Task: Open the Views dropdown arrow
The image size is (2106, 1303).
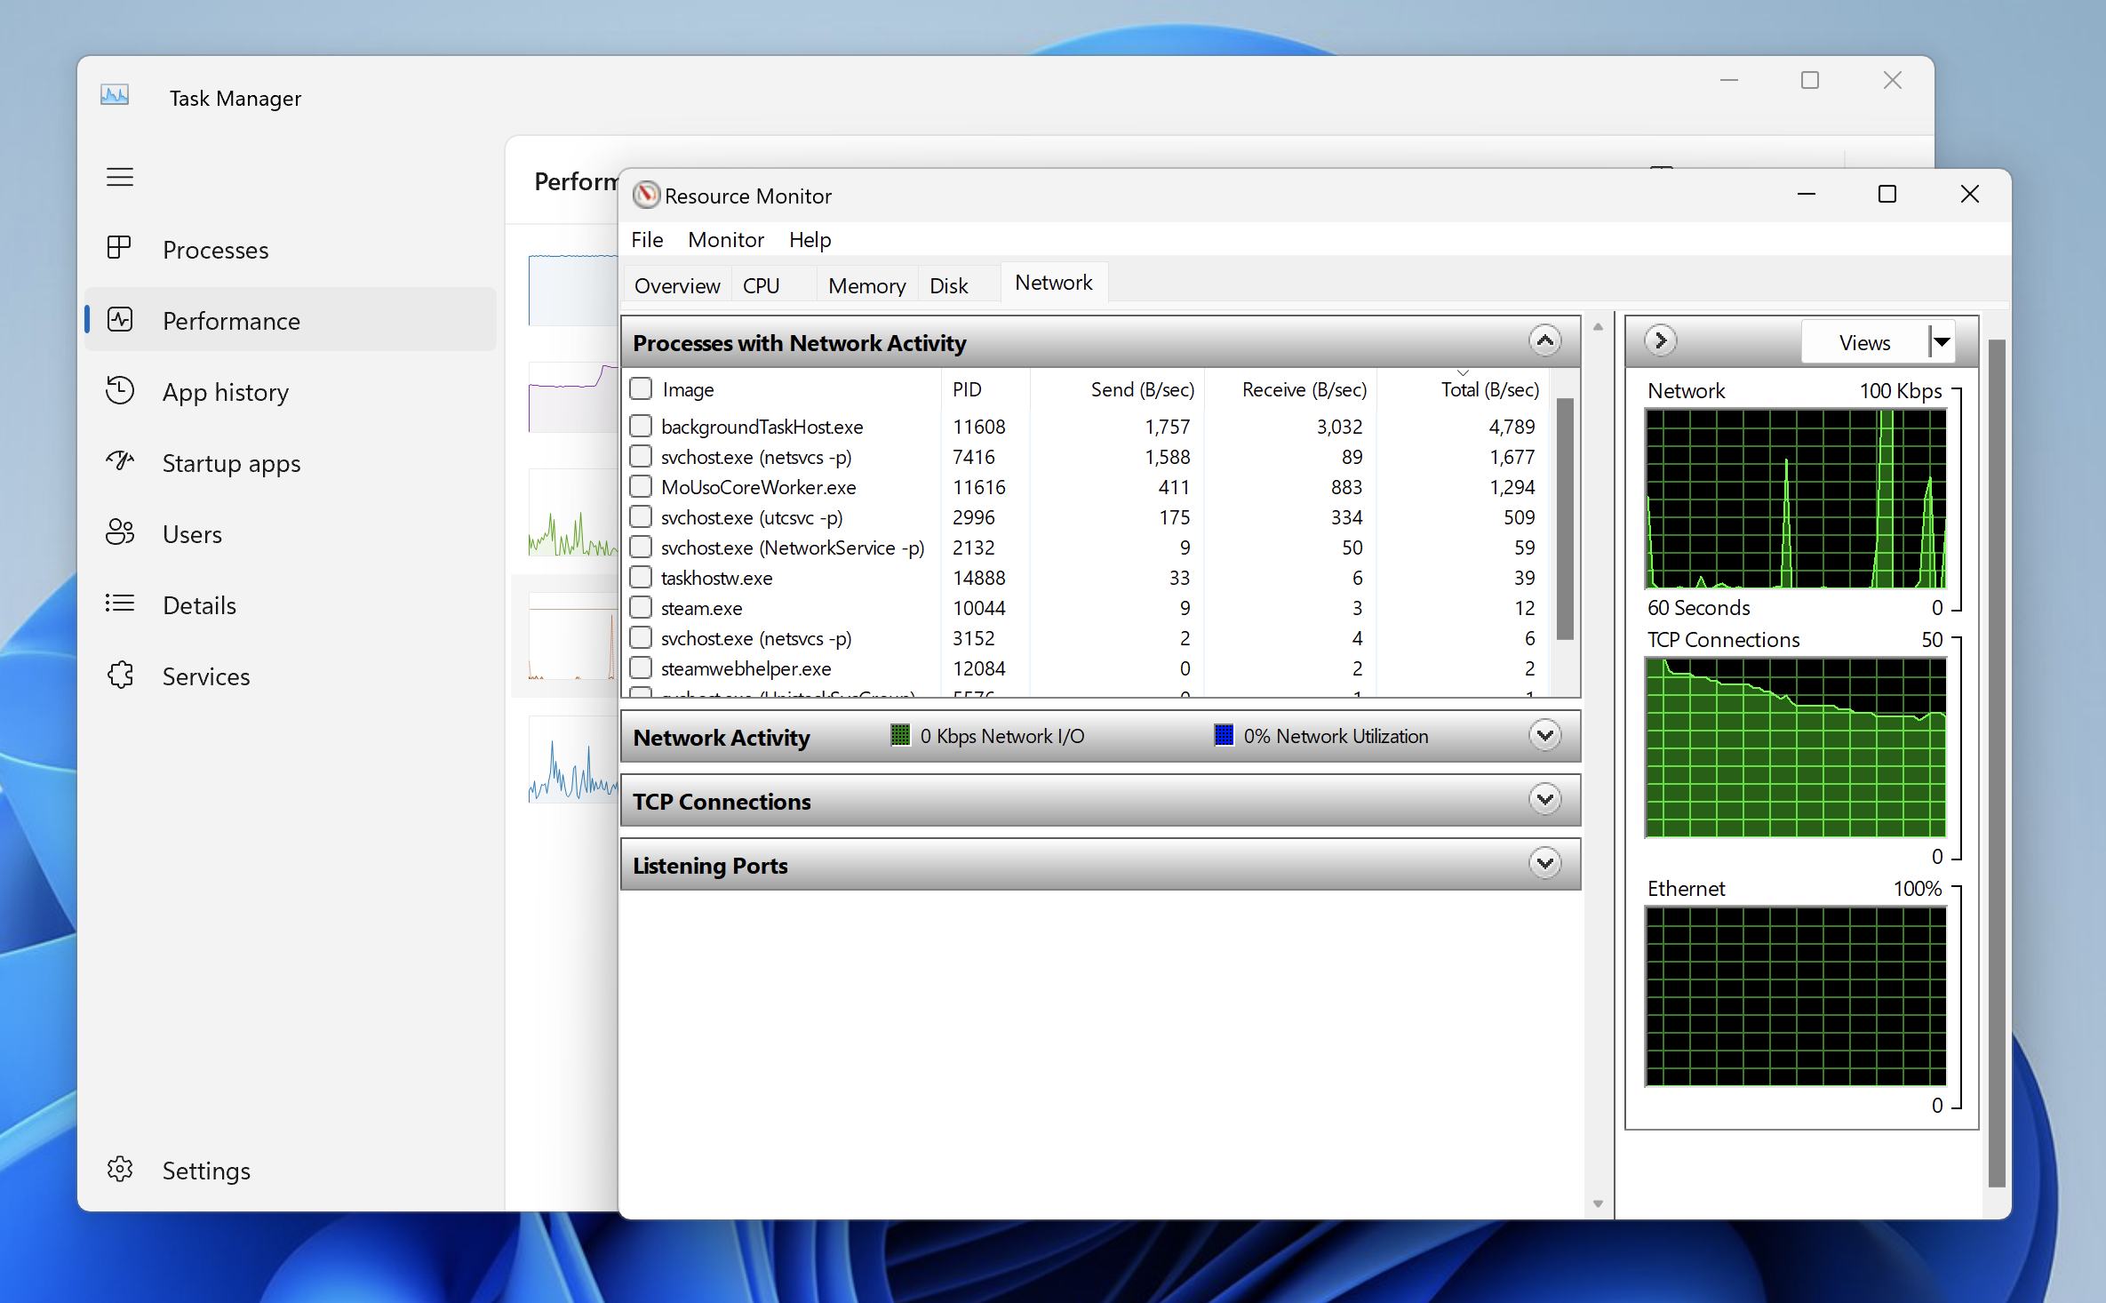Action: (1942, 342)
